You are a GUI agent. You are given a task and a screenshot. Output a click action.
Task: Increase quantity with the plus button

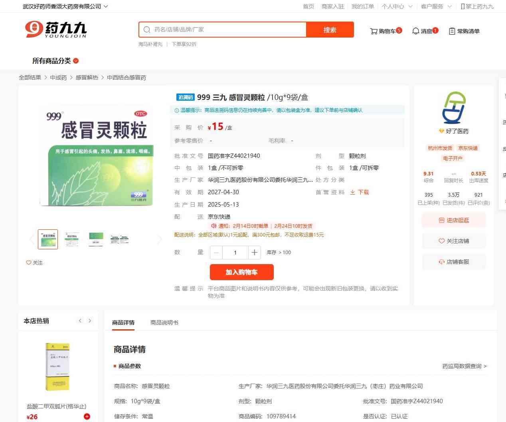[254, 253]
